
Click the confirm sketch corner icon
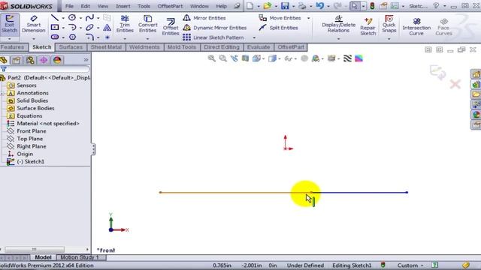pos(437,72)
